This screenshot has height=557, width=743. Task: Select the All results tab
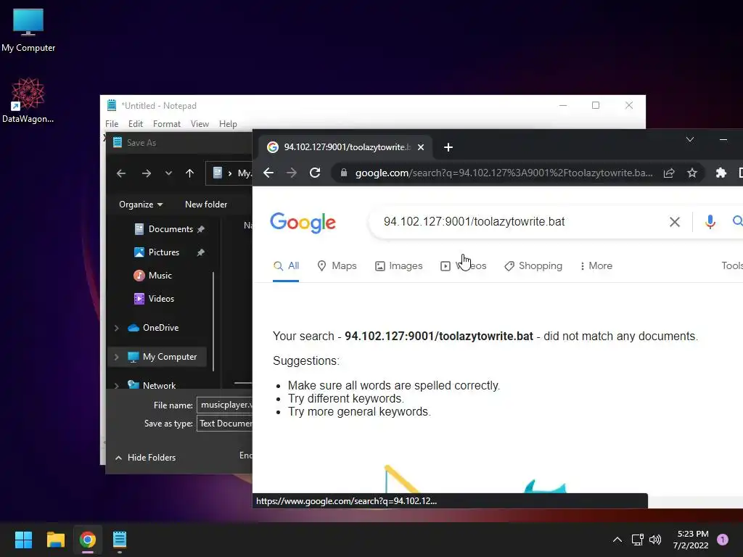pyautogui.click(x=286, y=266)
